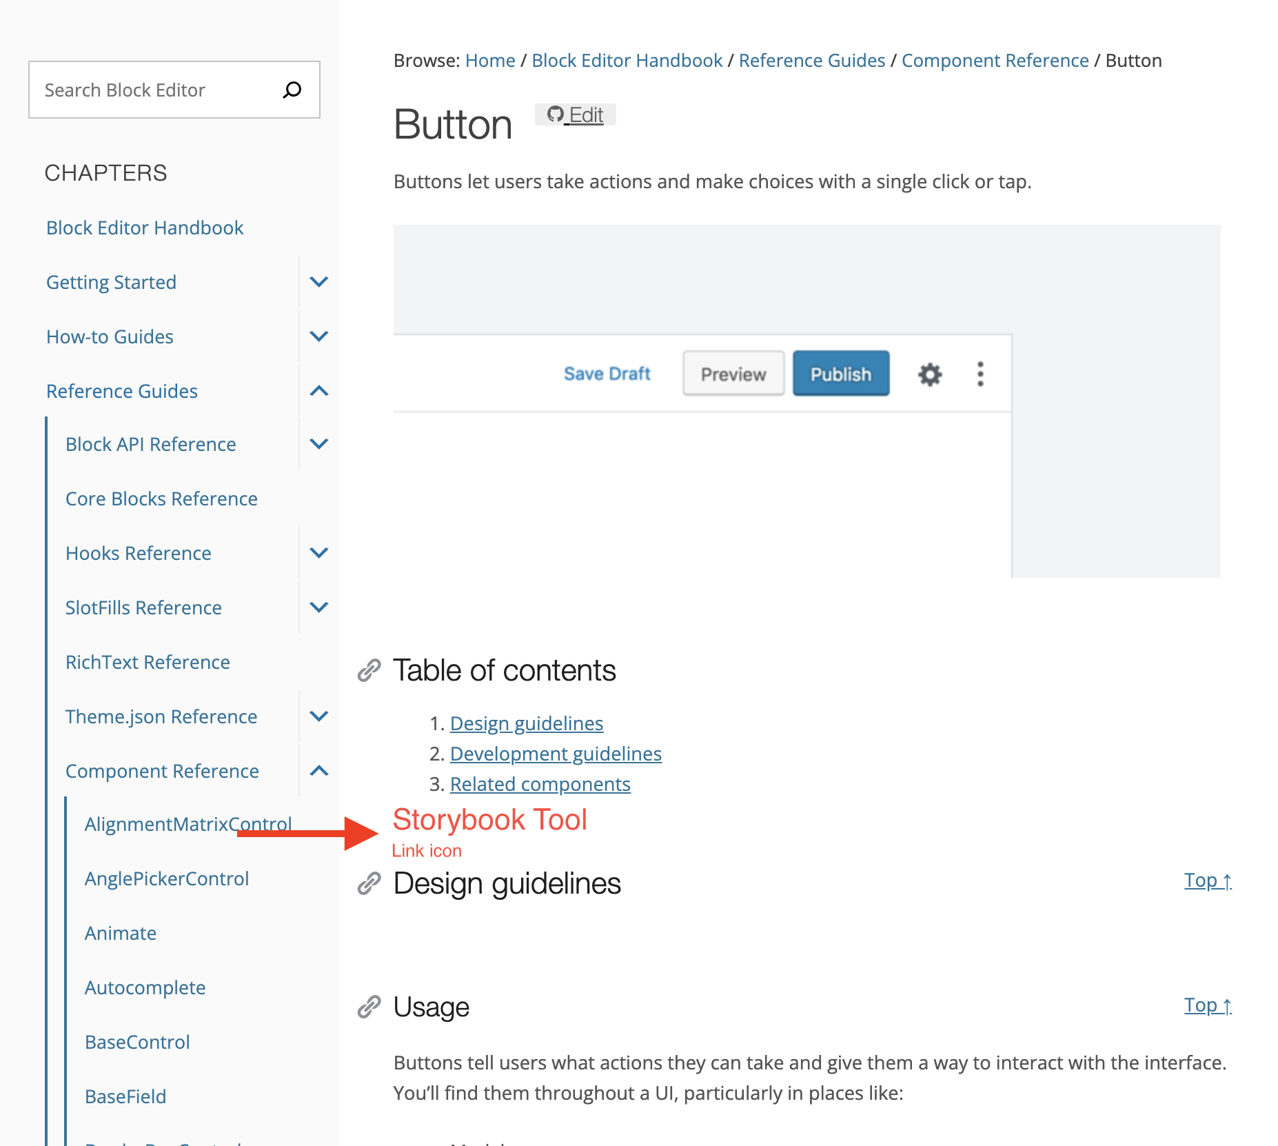
Task: Click the anchor link icon beside Table of contents
Action: pos(369,669)
